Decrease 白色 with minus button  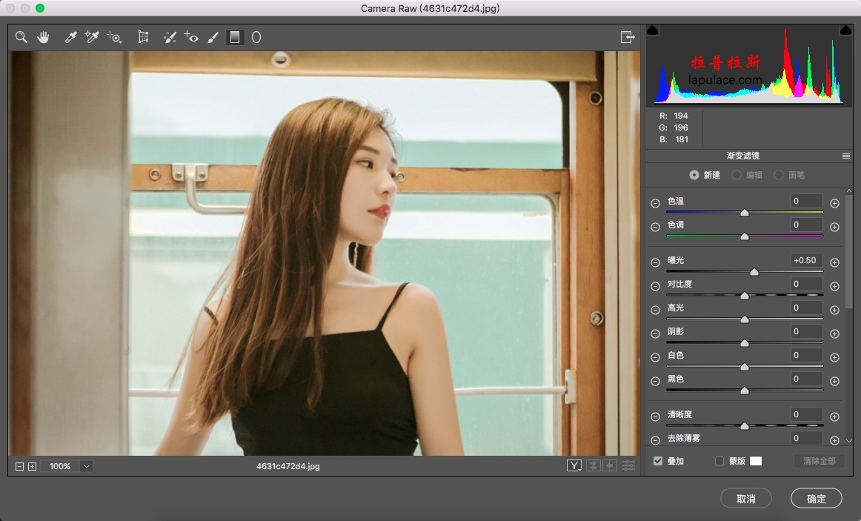click(655, 357)
